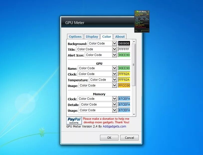Screen dimensions: 203x155
Task: Open the Background color dropdown
Action: point(102,43)
